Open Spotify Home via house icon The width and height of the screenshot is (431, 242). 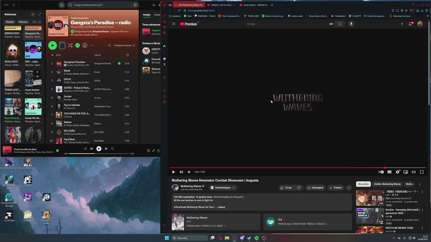(62, 5)
